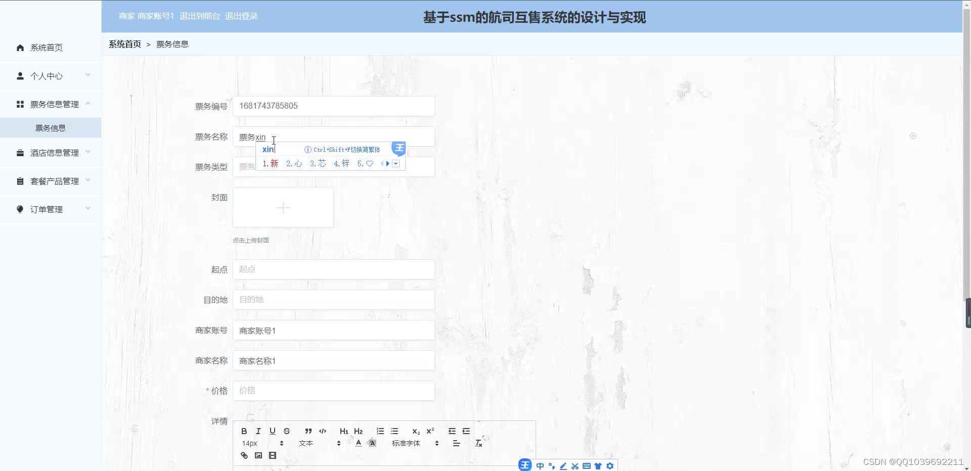
Task: Toggle italic formatting in the editor
Action: (258, 431)
